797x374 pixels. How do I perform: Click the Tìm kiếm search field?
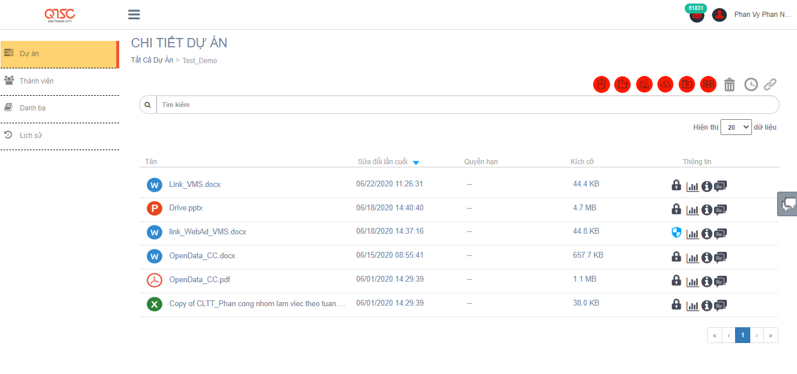tap(467, 105)
